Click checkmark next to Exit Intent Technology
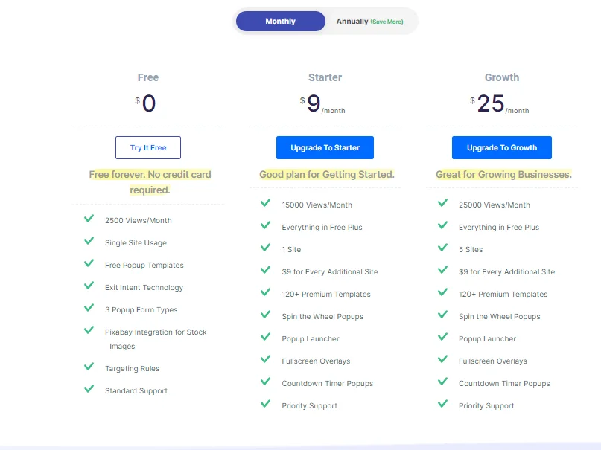601x450 pixels. pos(89,286)
